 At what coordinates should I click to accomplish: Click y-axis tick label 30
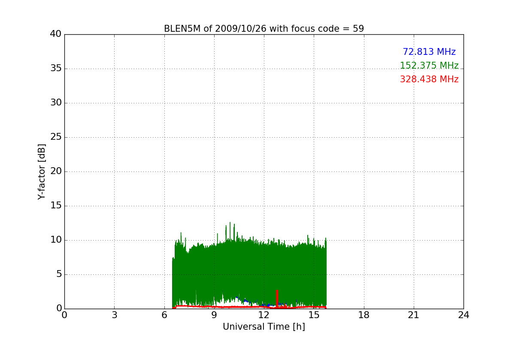(x=56, y=103)
